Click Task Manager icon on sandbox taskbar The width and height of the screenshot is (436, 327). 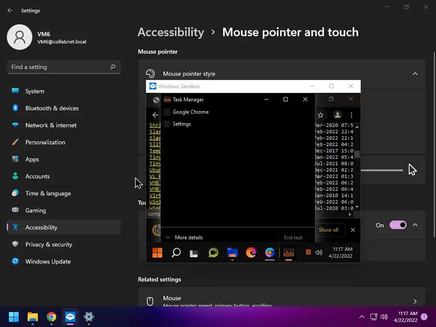point(289,253)
